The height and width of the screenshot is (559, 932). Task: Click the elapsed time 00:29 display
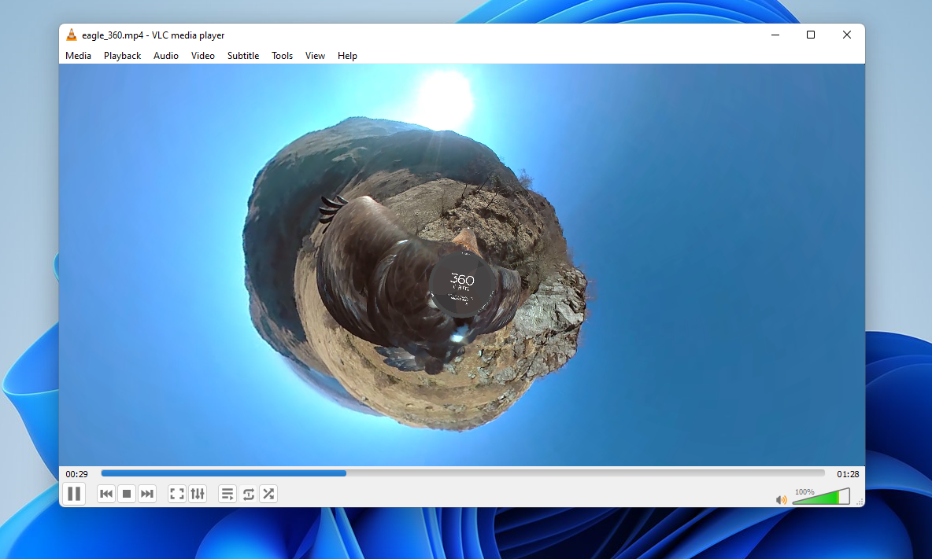click(x=77, y=473)
